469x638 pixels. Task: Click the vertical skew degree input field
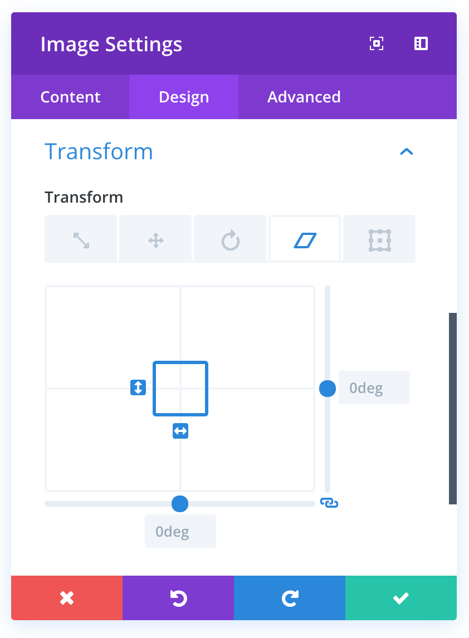(x=374, y=387)
